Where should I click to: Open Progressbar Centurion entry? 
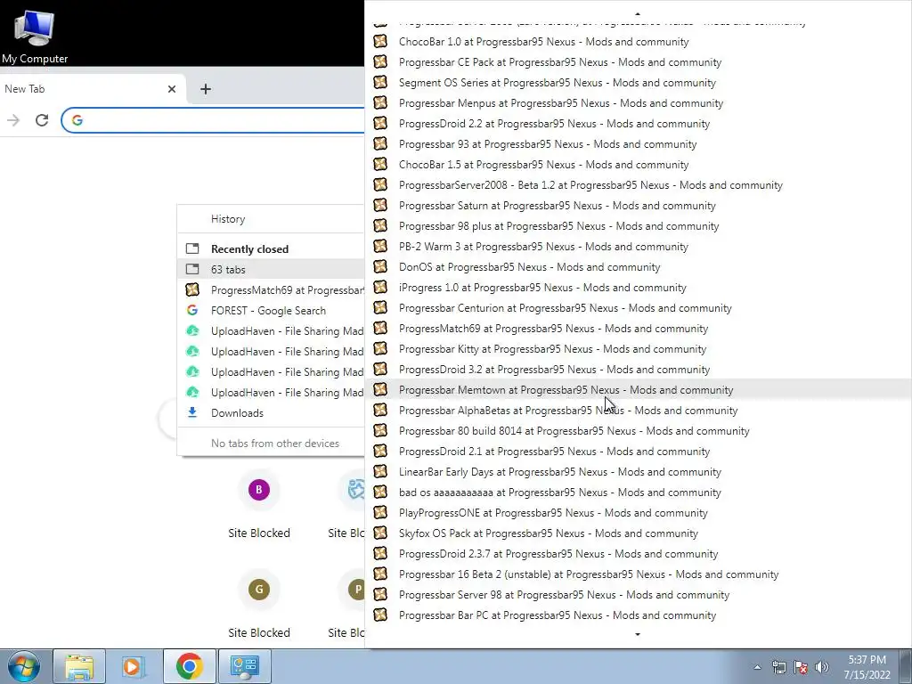[x=638, y=308]
